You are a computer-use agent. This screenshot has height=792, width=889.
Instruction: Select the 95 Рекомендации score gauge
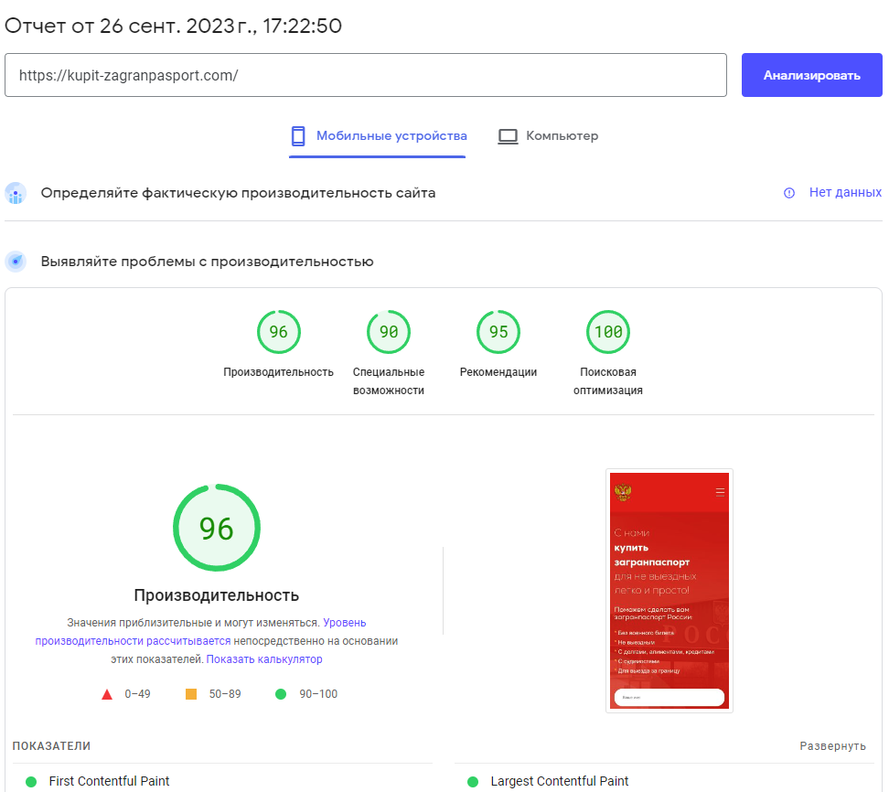(498, 332)
